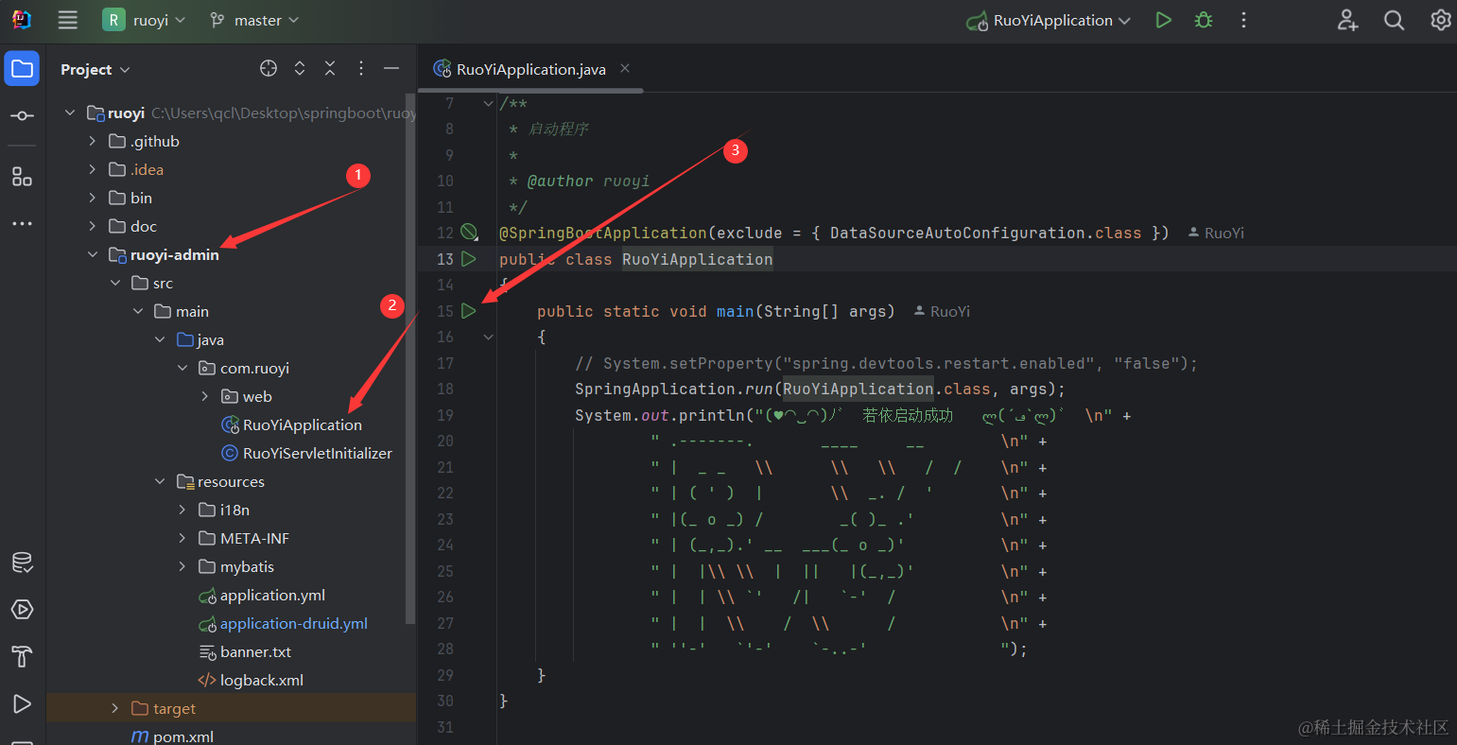Open the master branch dropdown
The width and height of the screenshot is (1457, 745).
point(254,20)
